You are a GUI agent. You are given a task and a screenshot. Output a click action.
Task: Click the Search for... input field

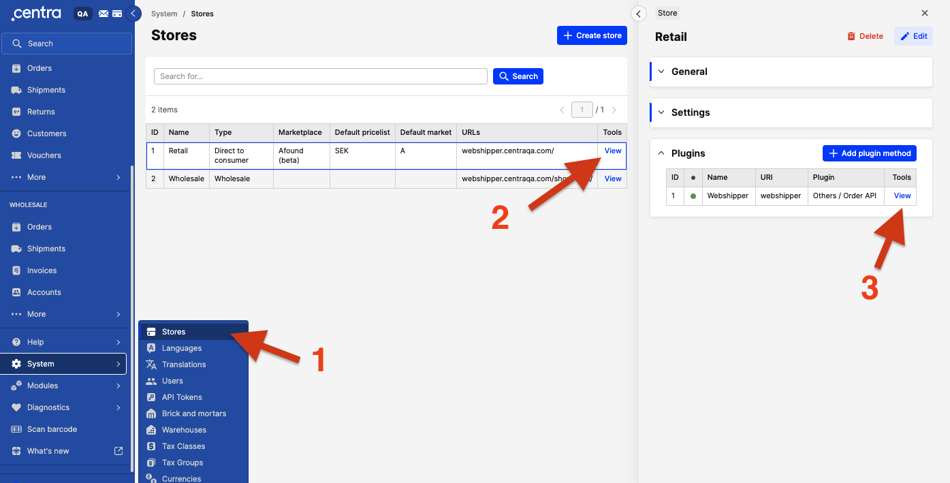click(x=320, y=76)
